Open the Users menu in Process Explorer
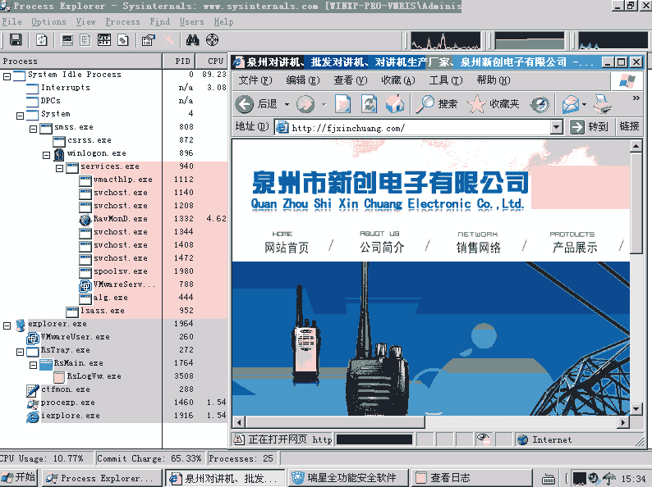 click(x=191, y=21)
